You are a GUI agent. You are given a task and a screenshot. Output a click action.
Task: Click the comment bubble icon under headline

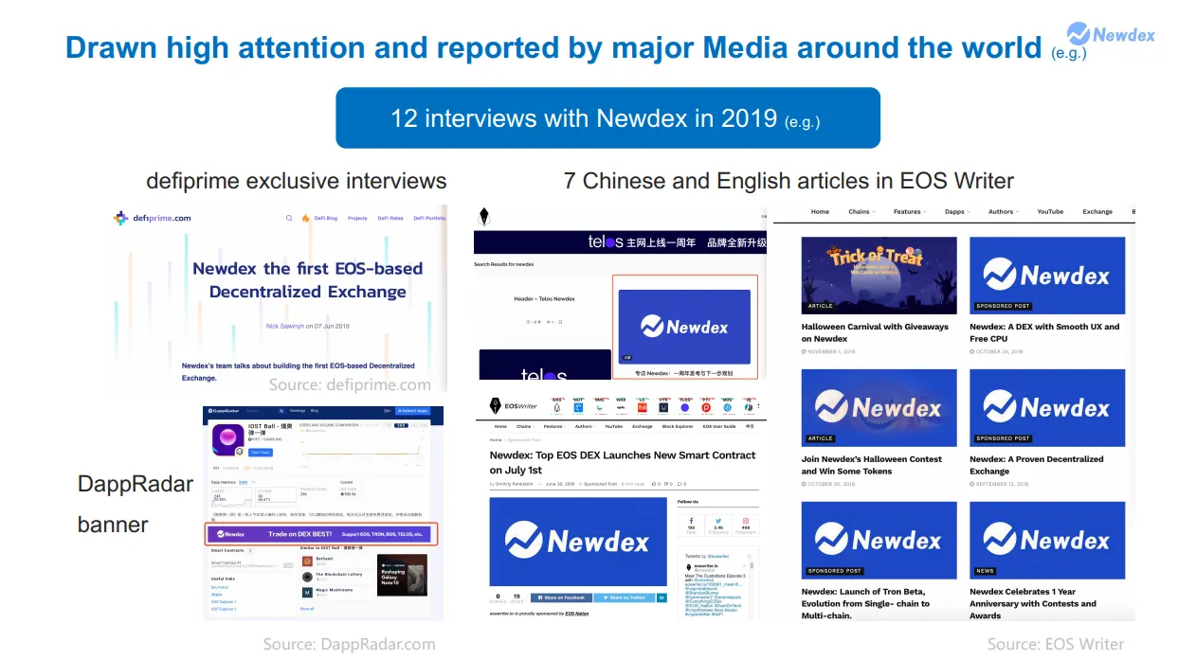coord(680,484)
